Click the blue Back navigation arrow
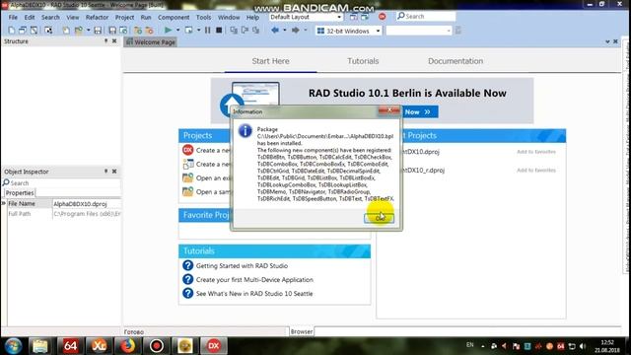 (x=275, y=31)
